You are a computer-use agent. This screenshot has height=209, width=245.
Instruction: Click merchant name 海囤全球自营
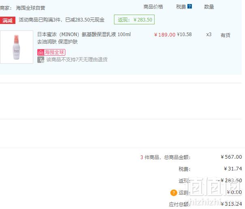pyautogui.click(x=30, y=8)
